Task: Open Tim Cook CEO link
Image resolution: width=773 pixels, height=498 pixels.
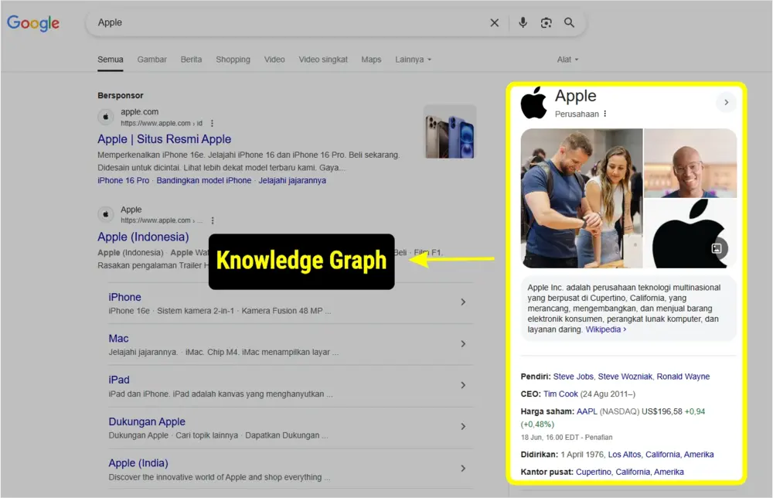Action: (560, 394)
